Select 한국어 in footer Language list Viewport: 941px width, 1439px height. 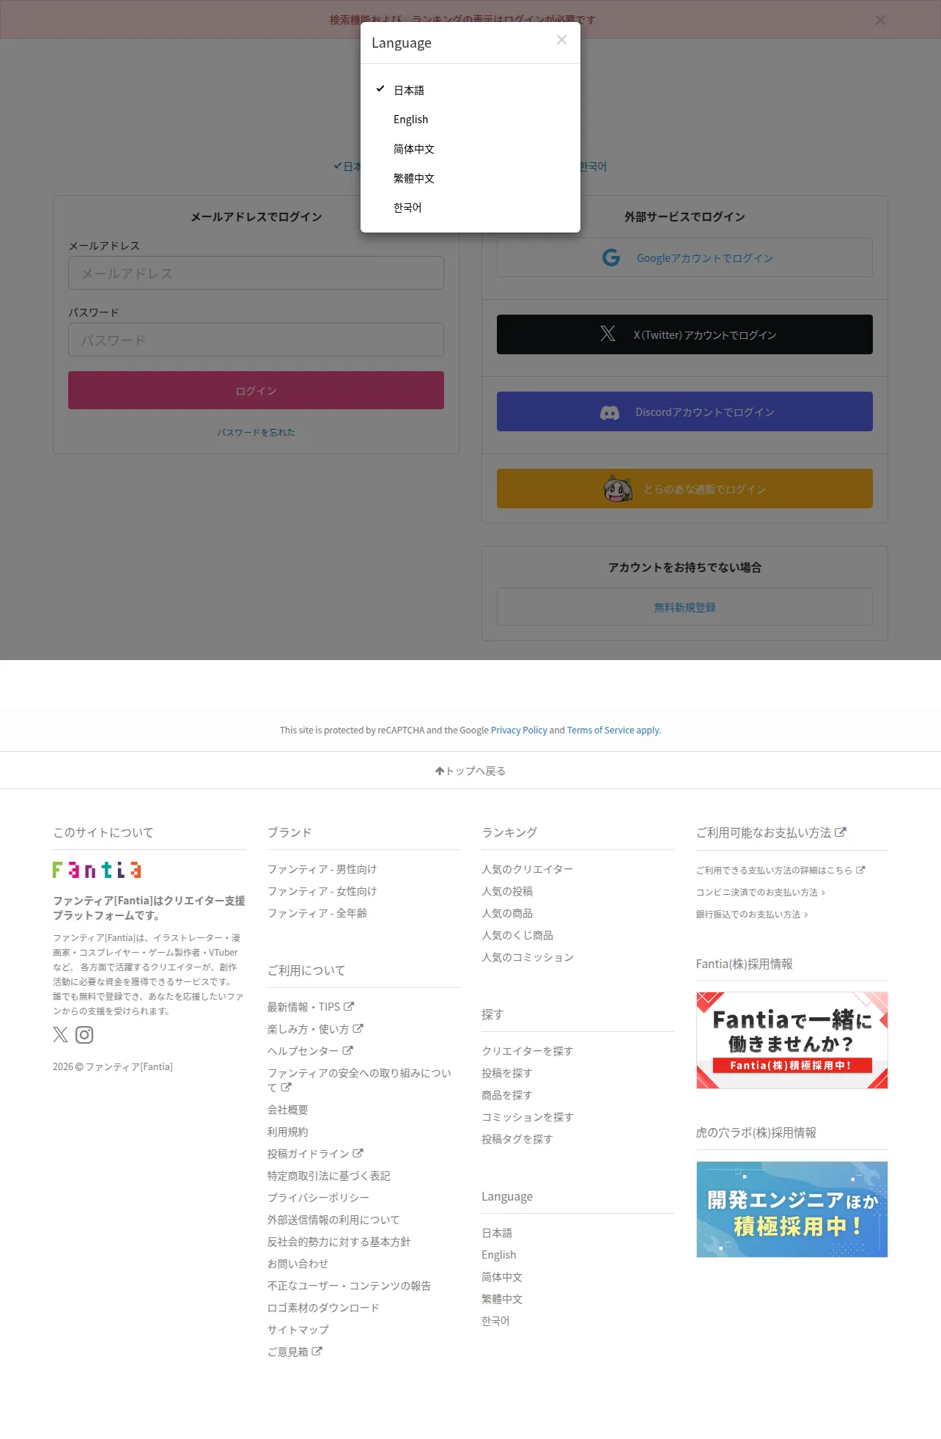[x=495, y=1321]
